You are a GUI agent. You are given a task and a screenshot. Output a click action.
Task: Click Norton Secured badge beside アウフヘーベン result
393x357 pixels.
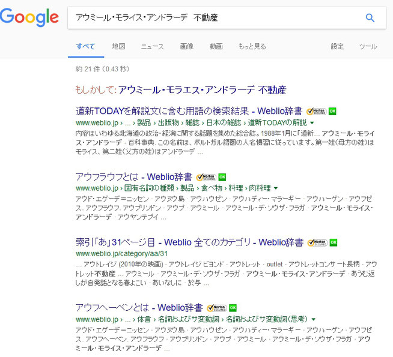pos(217,308)
